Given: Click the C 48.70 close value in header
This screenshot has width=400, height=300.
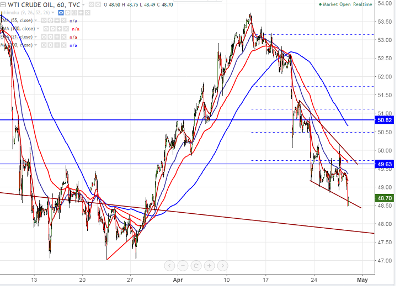Looking at the screenshot, I should click(165, 5).
